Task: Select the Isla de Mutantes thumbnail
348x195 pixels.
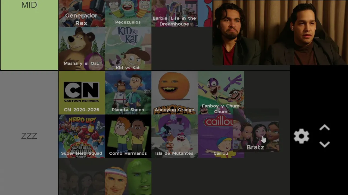Action: (174, 136)
